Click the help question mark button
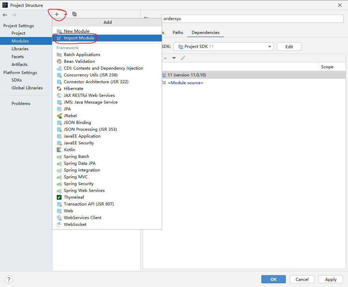 click(x=9, y=279)
